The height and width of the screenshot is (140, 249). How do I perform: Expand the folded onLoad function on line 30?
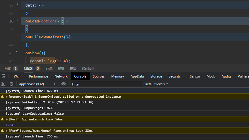coord(18,20)
